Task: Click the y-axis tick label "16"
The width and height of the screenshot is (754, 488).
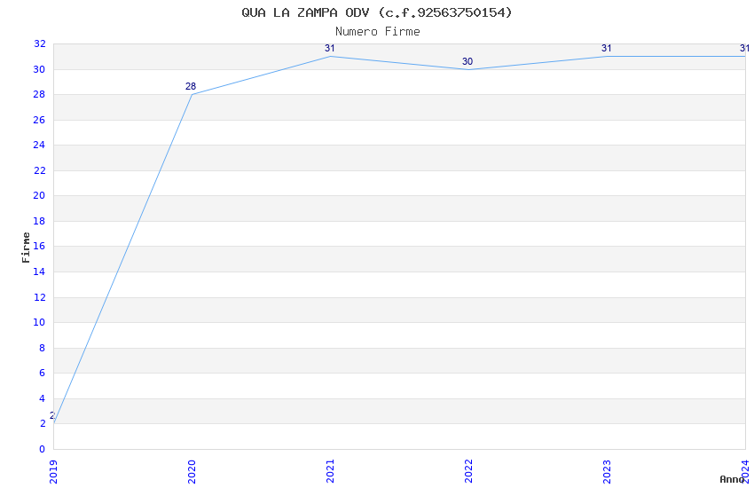Action: pos(39,246)
